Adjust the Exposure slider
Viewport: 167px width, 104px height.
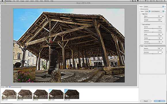tap(153, 32)
